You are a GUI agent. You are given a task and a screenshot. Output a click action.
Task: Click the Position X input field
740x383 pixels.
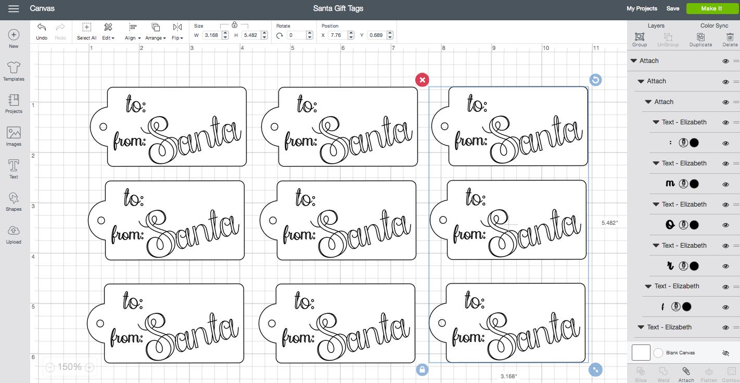point(337,35)
